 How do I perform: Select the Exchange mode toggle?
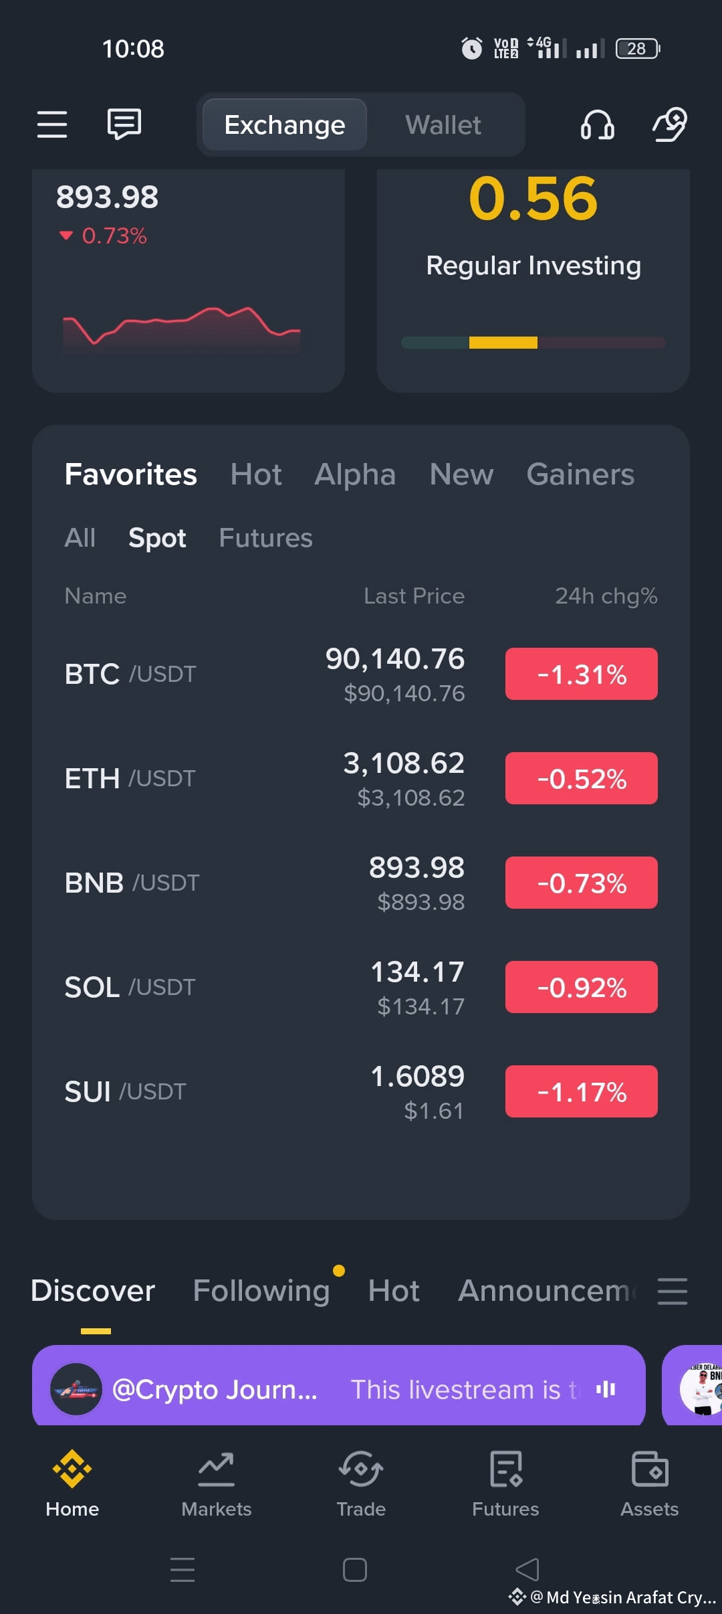point(285,125)
